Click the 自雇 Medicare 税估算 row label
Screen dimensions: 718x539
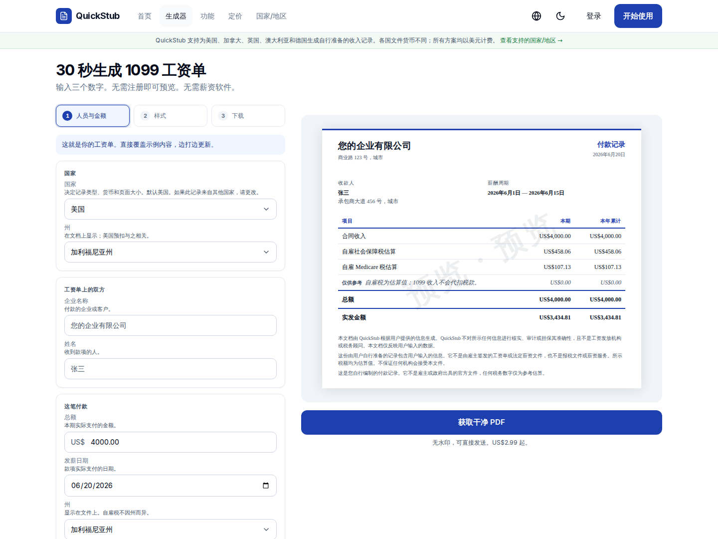tap(369, 267)
